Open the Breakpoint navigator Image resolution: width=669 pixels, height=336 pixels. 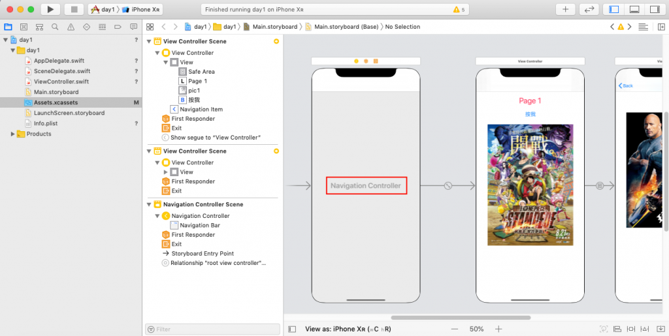pos(118,27)
